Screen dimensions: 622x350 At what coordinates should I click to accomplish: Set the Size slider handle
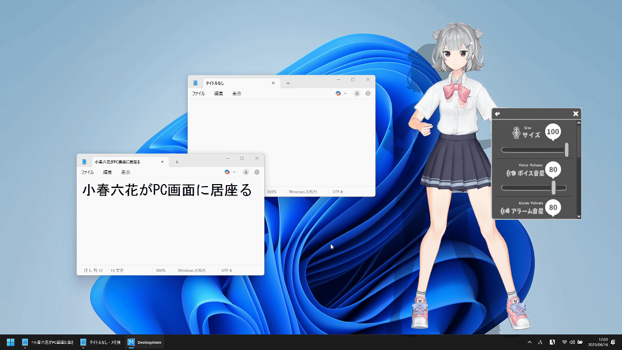[x=567, y=150]
